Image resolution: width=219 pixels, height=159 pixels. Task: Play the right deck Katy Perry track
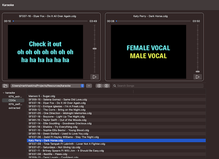point(197,77)
